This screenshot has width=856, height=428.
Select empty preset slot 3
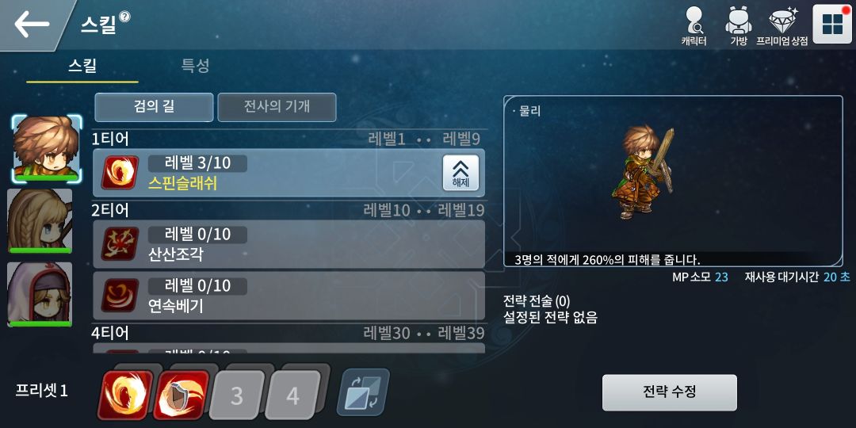click(x=236, y=396)
